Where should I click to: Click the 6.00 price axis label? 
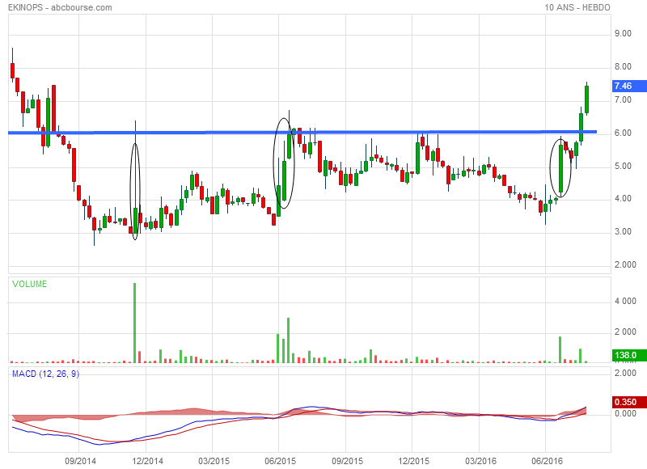[x=623, y=133]
